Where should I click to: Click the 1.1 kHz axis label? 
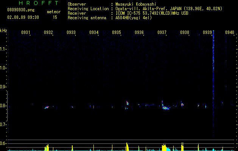3,49
